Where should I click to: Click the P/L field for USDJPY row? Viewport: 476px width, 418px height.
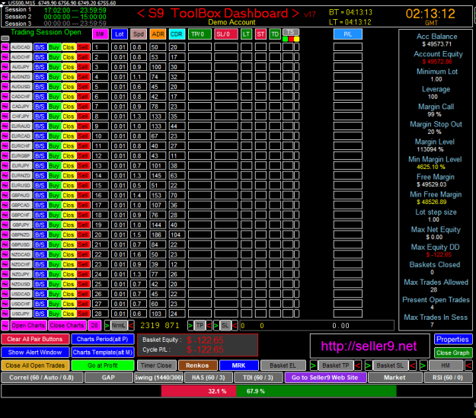click(x=347, y=314)
